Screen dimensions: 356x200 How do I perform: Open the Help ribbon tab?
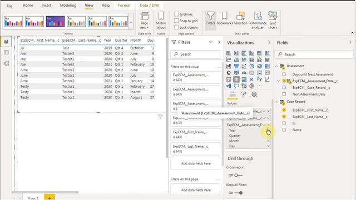pyautogui.click(x=106, y=6)
